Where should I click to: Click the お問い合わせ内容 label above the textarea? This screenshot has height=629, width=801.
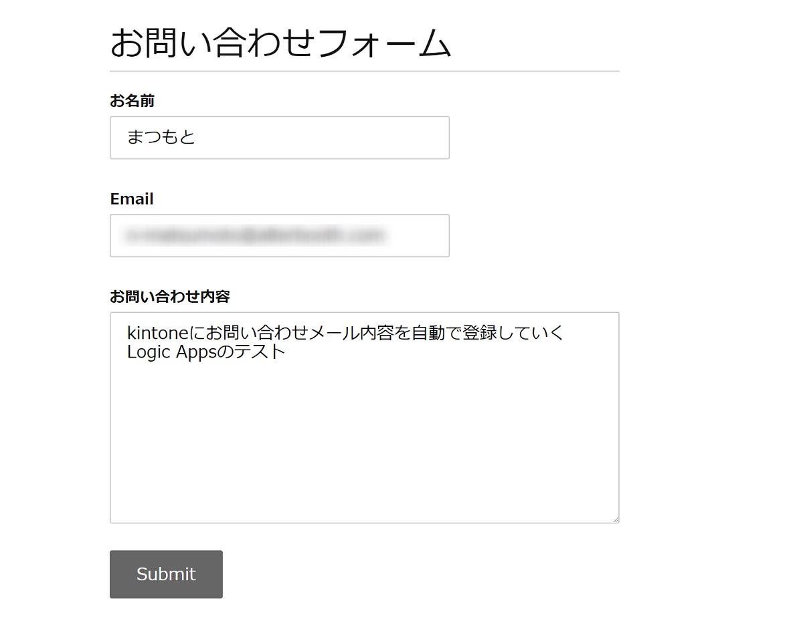[x=170, y=297]
